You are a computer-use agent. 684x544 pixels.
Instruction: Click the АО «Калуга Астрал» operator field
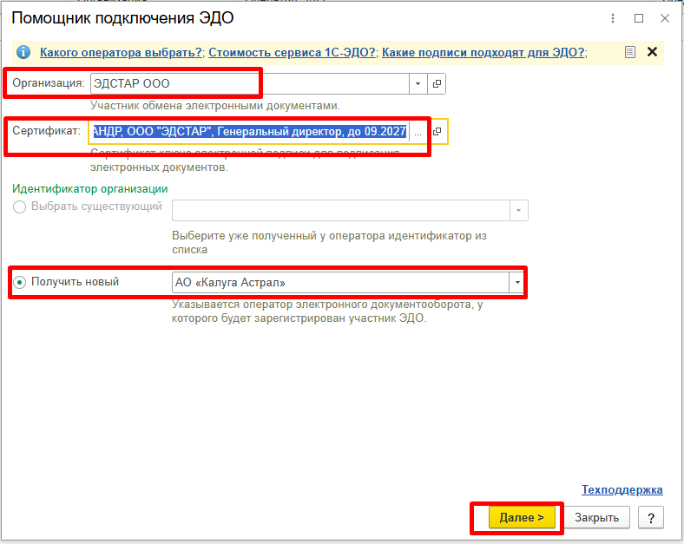pos(340,283)
